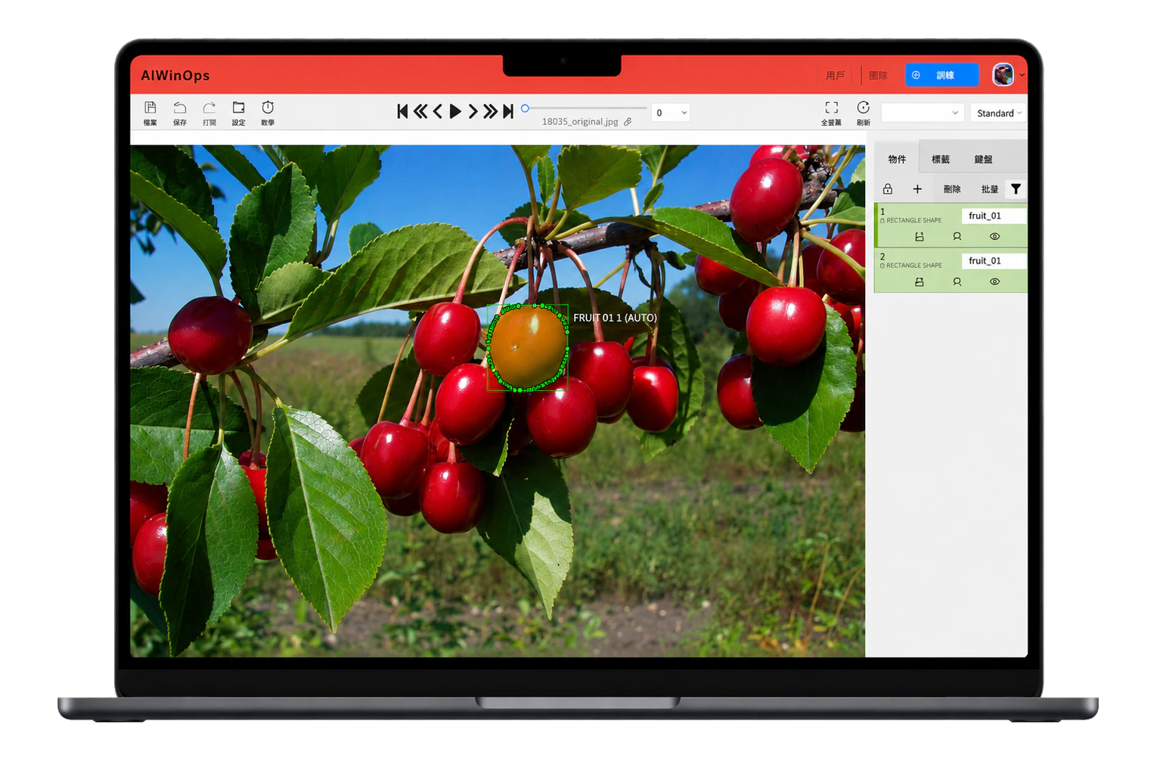Click the 刪除 button in objects panel
Screen dimensions: 1157x761
pos(952,189)
